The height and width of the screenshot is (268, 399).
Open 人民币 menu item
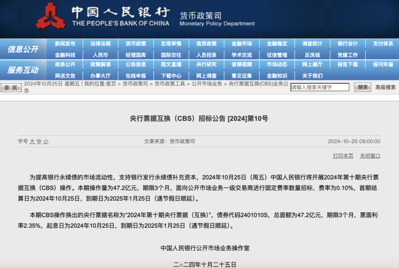(x=100, y=55)
